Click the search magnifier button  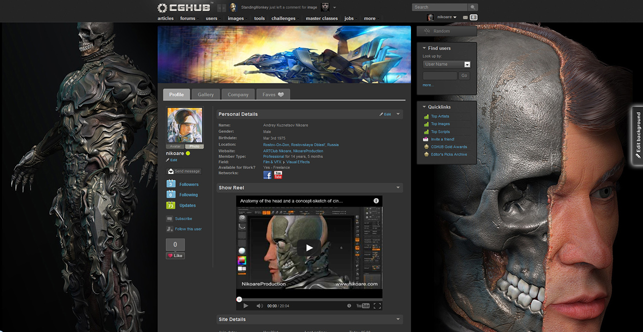pos(473,7)
